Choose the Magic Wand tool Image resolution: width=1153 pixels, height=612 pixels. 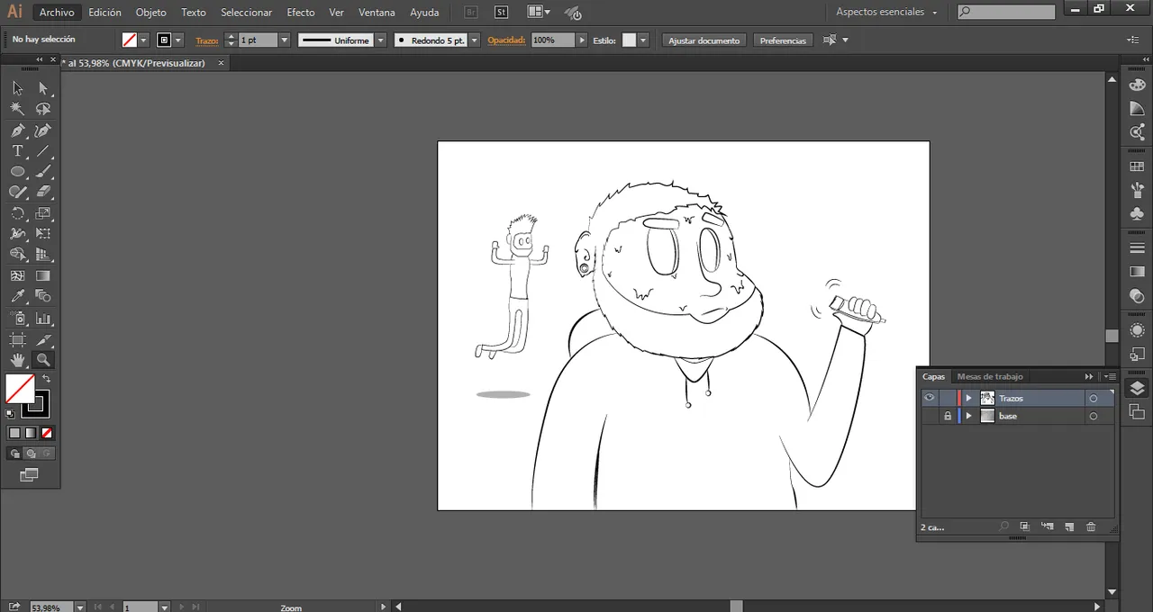[x=17, y=109]
